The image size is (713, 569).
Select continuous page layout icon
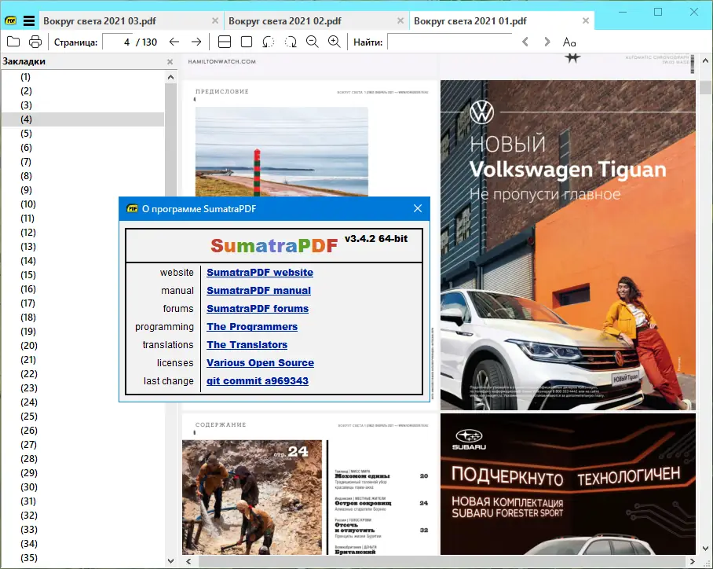(224, 42)
